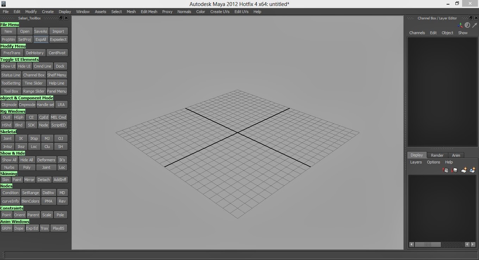Move selected layer up icon
The width and height of the screenshot is (479, 260).
coord(446,170)
